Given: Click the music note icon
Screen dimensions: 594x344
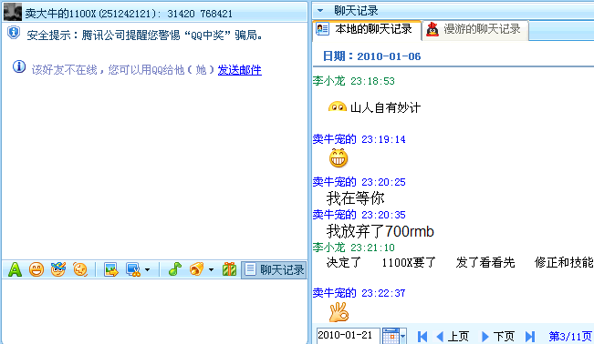Looking at the screenshot, I should coord(174,269).
